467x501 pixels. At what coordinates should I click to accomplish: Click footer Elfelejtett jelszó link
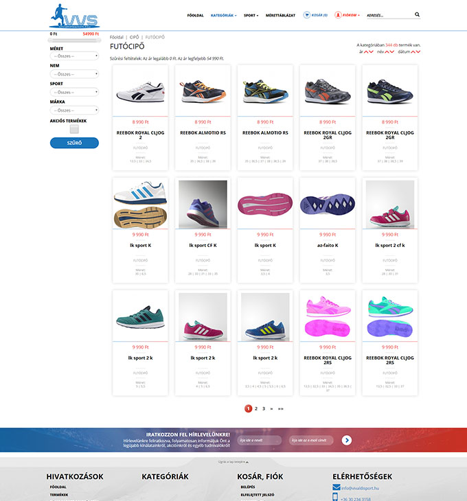tap(258, 495)
